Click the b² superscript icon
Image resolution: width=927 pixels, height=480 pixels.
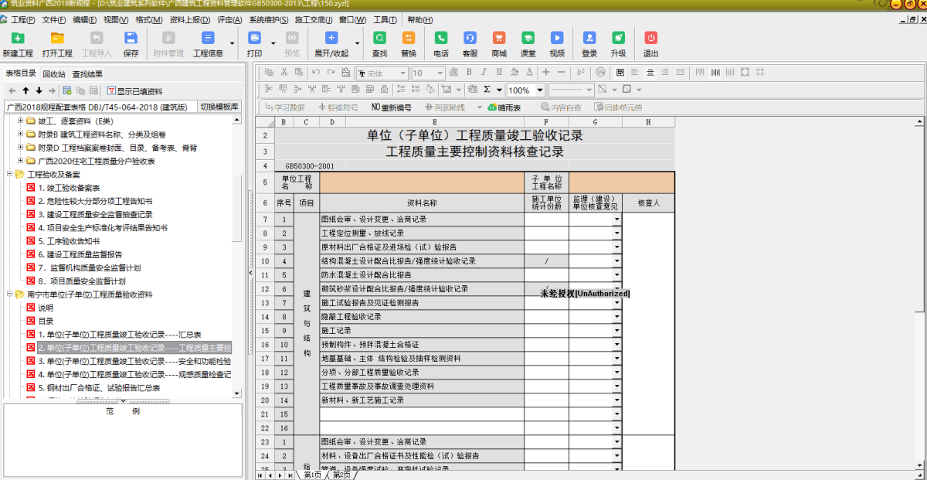pos(580,72)
